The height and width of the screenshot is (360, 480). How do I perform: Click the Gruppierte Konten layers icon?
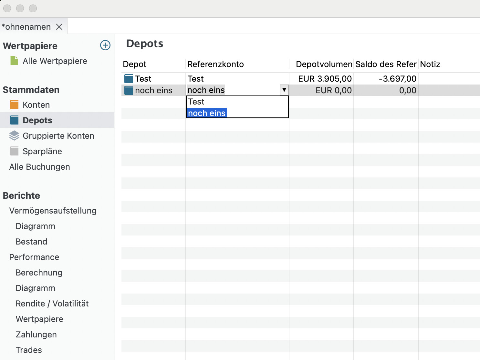click(x=14, y=135)
